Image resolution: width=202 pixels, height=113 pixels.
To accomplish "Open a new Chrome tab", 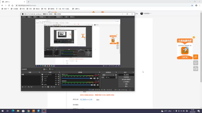I will click(x=28, y=2).
